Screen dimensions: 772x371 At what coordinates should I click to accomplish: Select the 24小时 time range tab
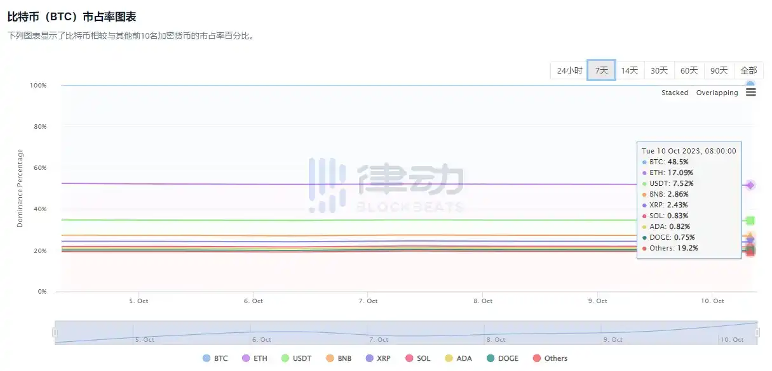(x=569, y=70)
